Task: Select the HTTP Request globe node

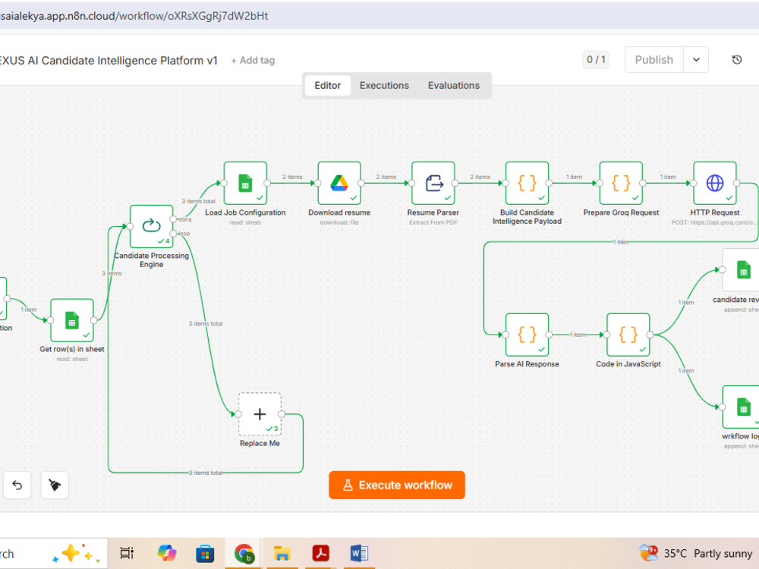Action: coord(715,183)
